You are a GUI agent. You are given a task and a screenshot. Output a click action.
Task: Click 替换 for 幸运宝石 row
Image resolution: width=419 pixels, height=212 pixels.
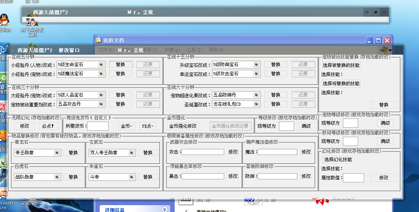276,74
